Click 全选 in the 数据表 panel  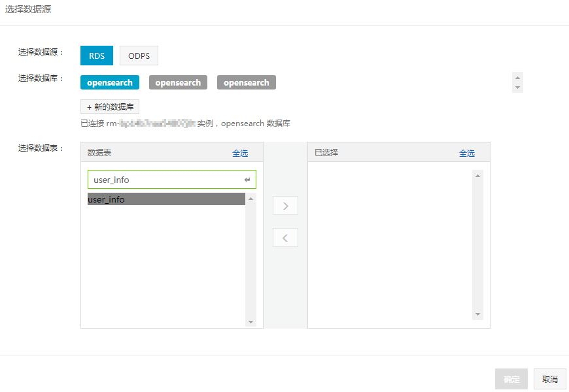(240, 153)
